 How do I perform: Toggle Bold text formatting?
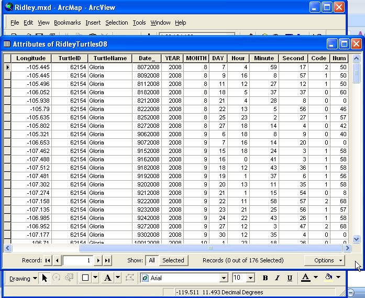(265, 278)
